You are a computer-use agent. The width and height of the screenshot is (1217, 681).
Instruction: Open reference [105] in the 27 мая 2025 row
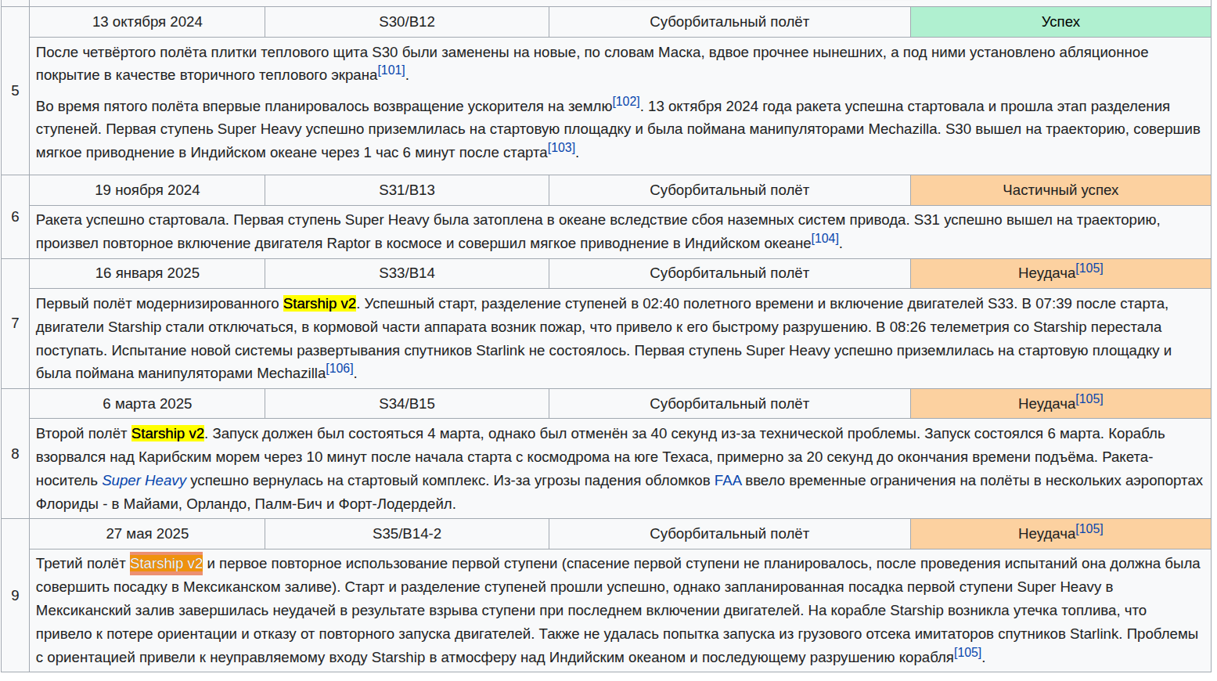pyautogui.click(x=1089, y=529)
